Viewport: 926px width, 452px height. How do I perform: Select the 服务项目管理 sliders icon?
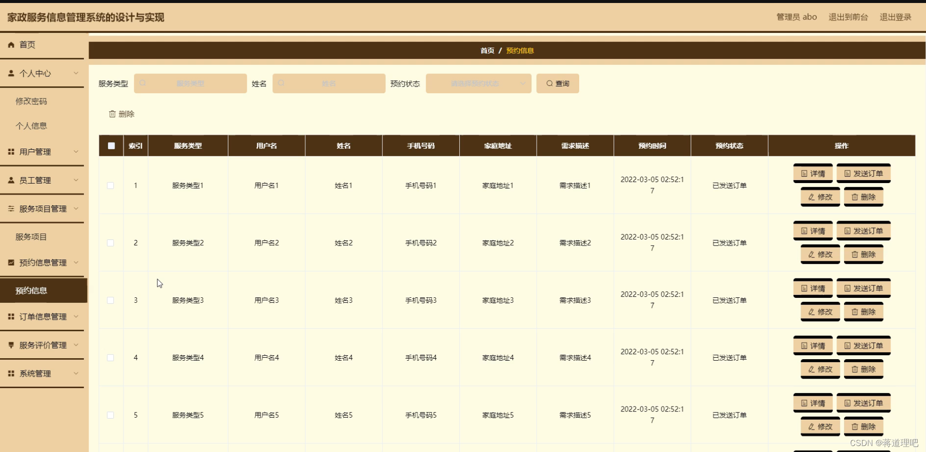(x=10, y=209)
